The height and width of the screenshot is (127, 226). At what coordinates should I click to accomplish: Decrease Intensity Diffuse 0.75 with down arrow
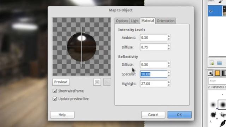point(169,49)
